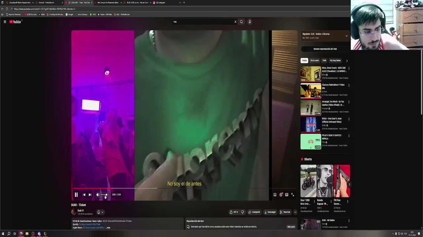The image size is (423, 237).
Task: Click Mostrar reproducción del chat
Action: tap(325, 49)
